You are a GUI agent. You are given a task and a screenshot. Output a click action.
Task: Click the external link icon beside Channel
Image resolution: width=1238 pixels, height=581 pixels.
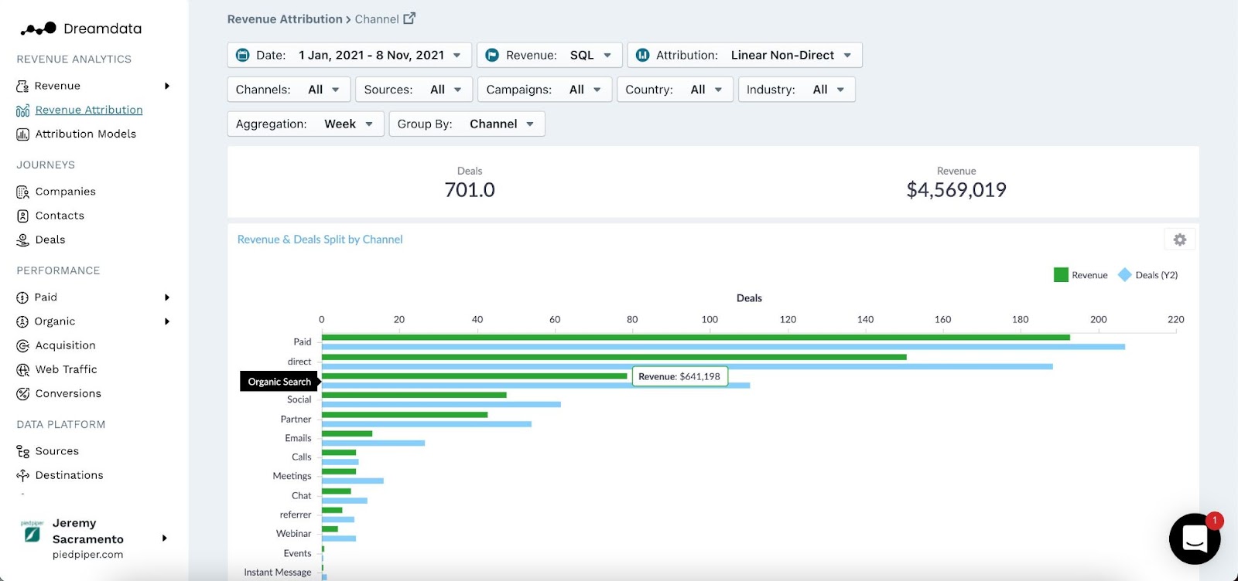(x=409, y=19)
